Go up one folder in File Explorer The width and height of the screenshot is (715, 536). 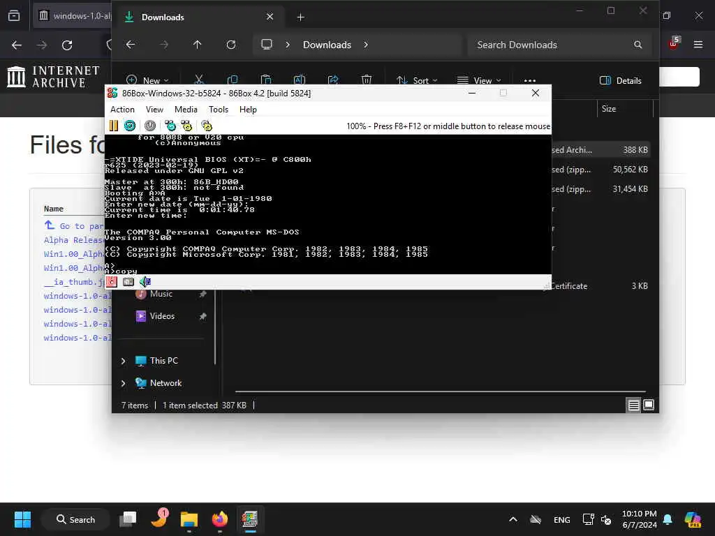tap(197, 45)
